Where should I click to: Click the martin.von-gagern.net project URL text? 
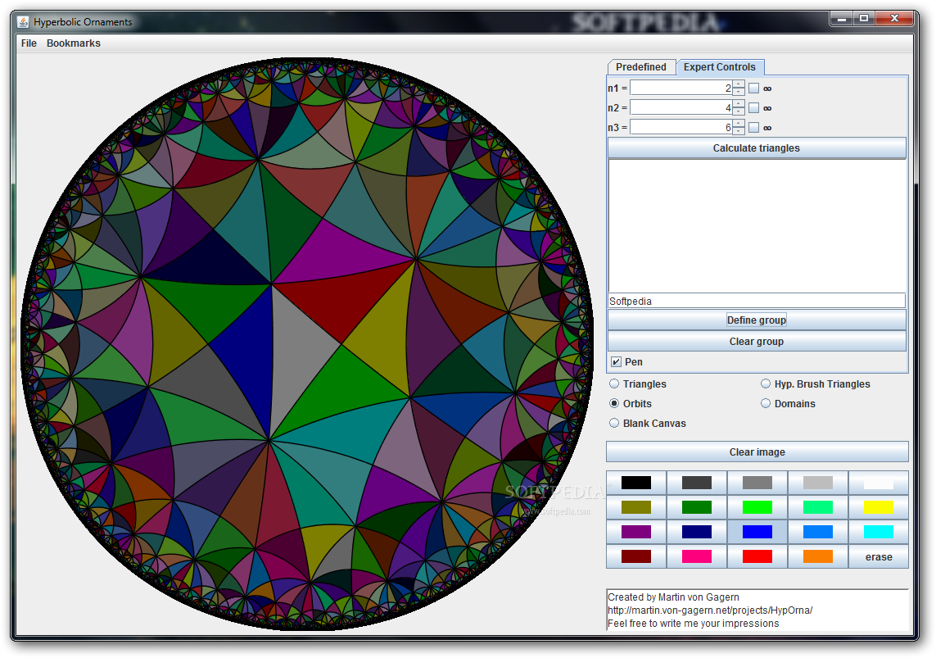pyautogui.click(x=710, y=610)
